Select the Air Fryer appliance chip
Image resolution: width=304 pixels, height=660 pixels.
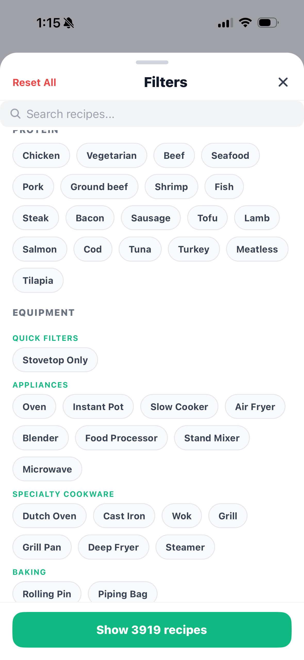coord(255,407)
